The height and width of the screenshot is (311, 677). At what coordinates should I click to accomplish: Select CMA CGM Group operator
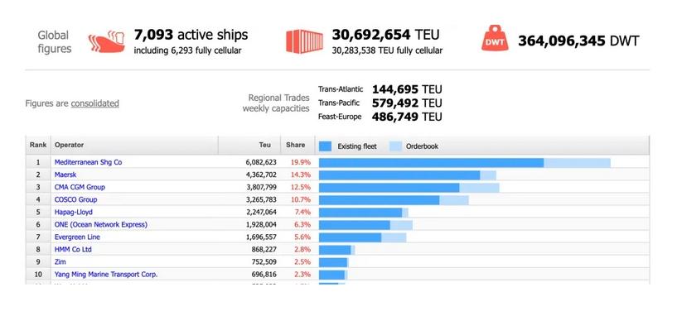point(80,188)
